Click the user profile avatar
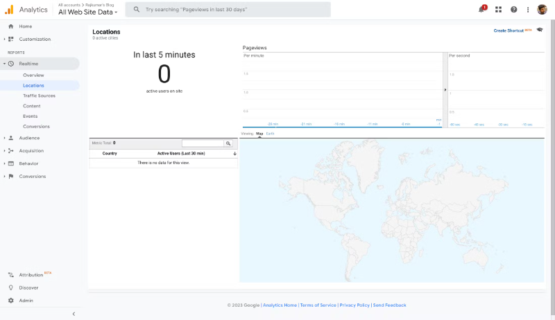This screenshot has height=320, width=555. (543, 10)
